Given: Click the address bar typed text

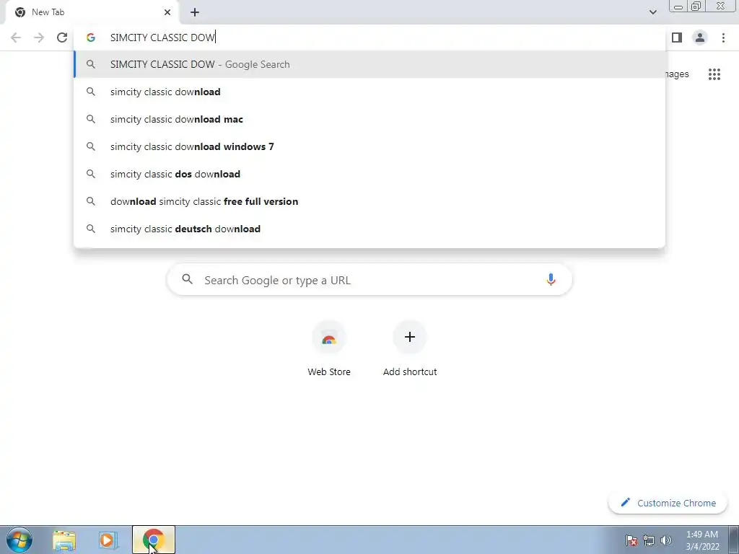Looking at the screenshot, I should pos(162,38).
